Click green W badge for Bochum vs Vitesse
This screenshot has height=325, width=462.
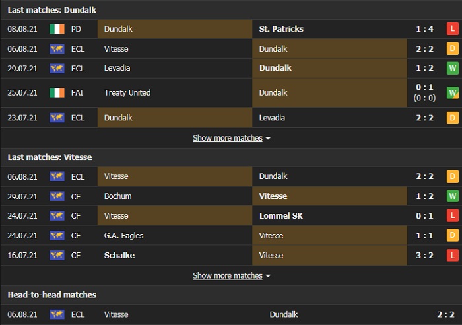tap(452, 196)
